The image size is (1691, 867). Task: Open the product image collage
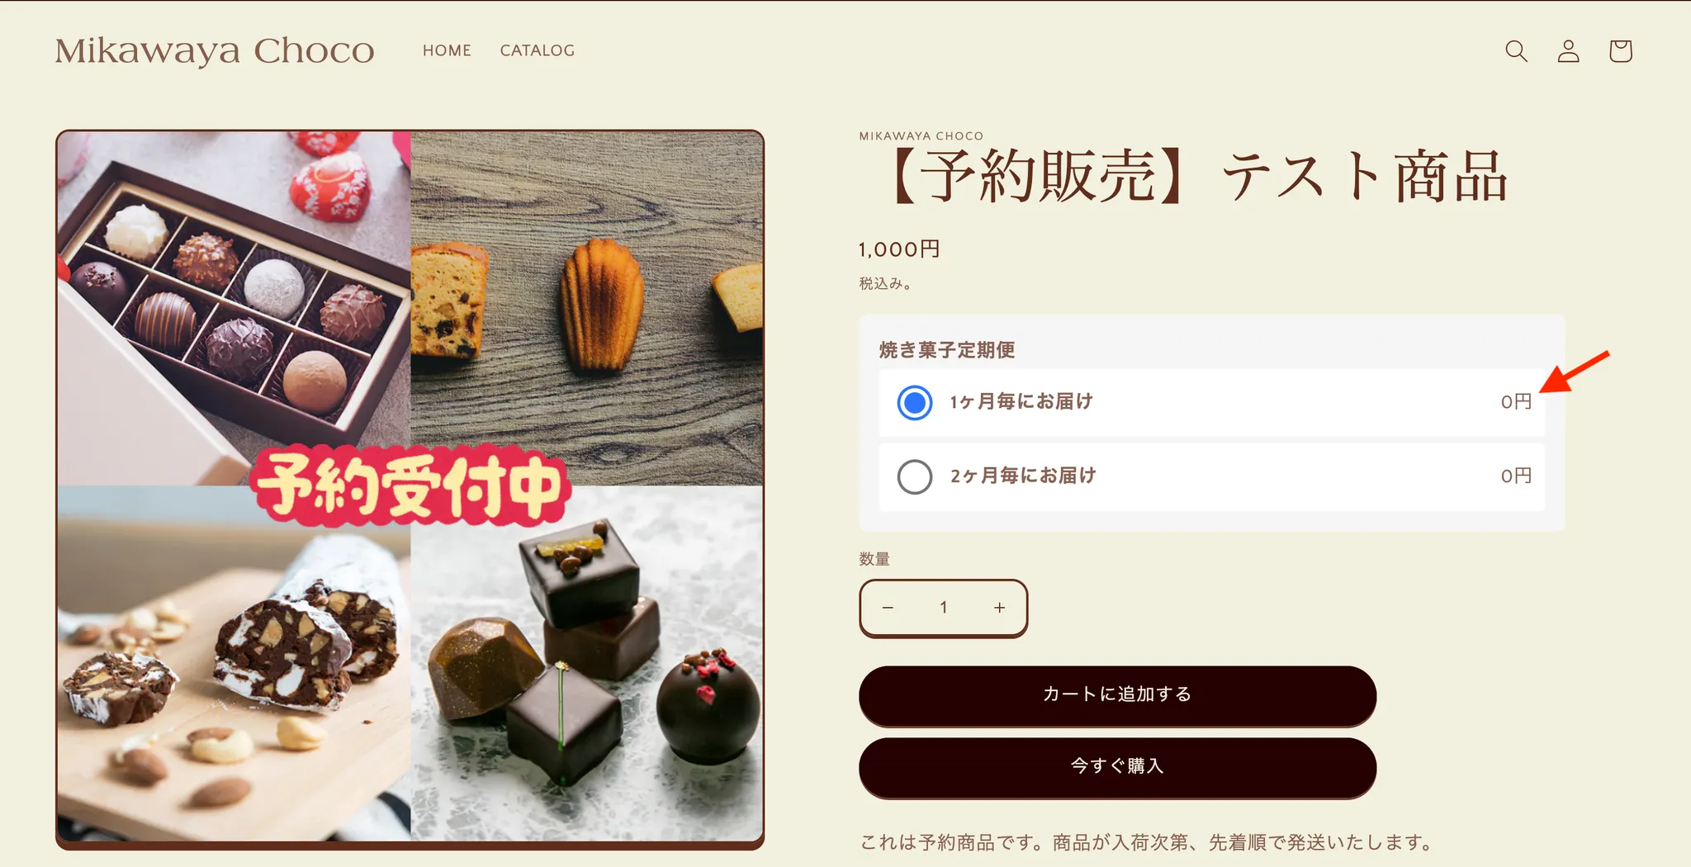pyautogui.click(x=410, y=487)
